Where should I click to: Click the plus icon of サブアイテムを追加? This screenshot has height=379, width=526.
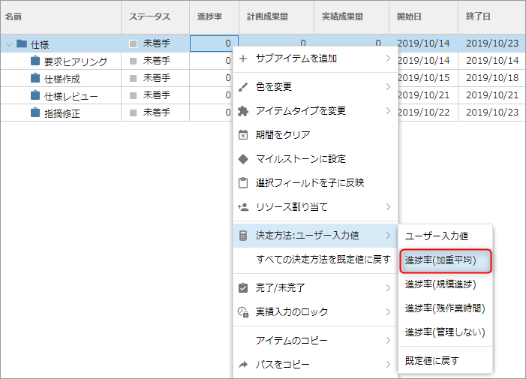click(243, 59)
